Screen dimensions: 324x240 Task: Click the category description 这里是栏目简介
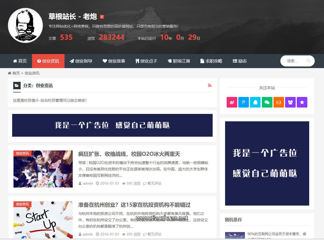(50, 100)
